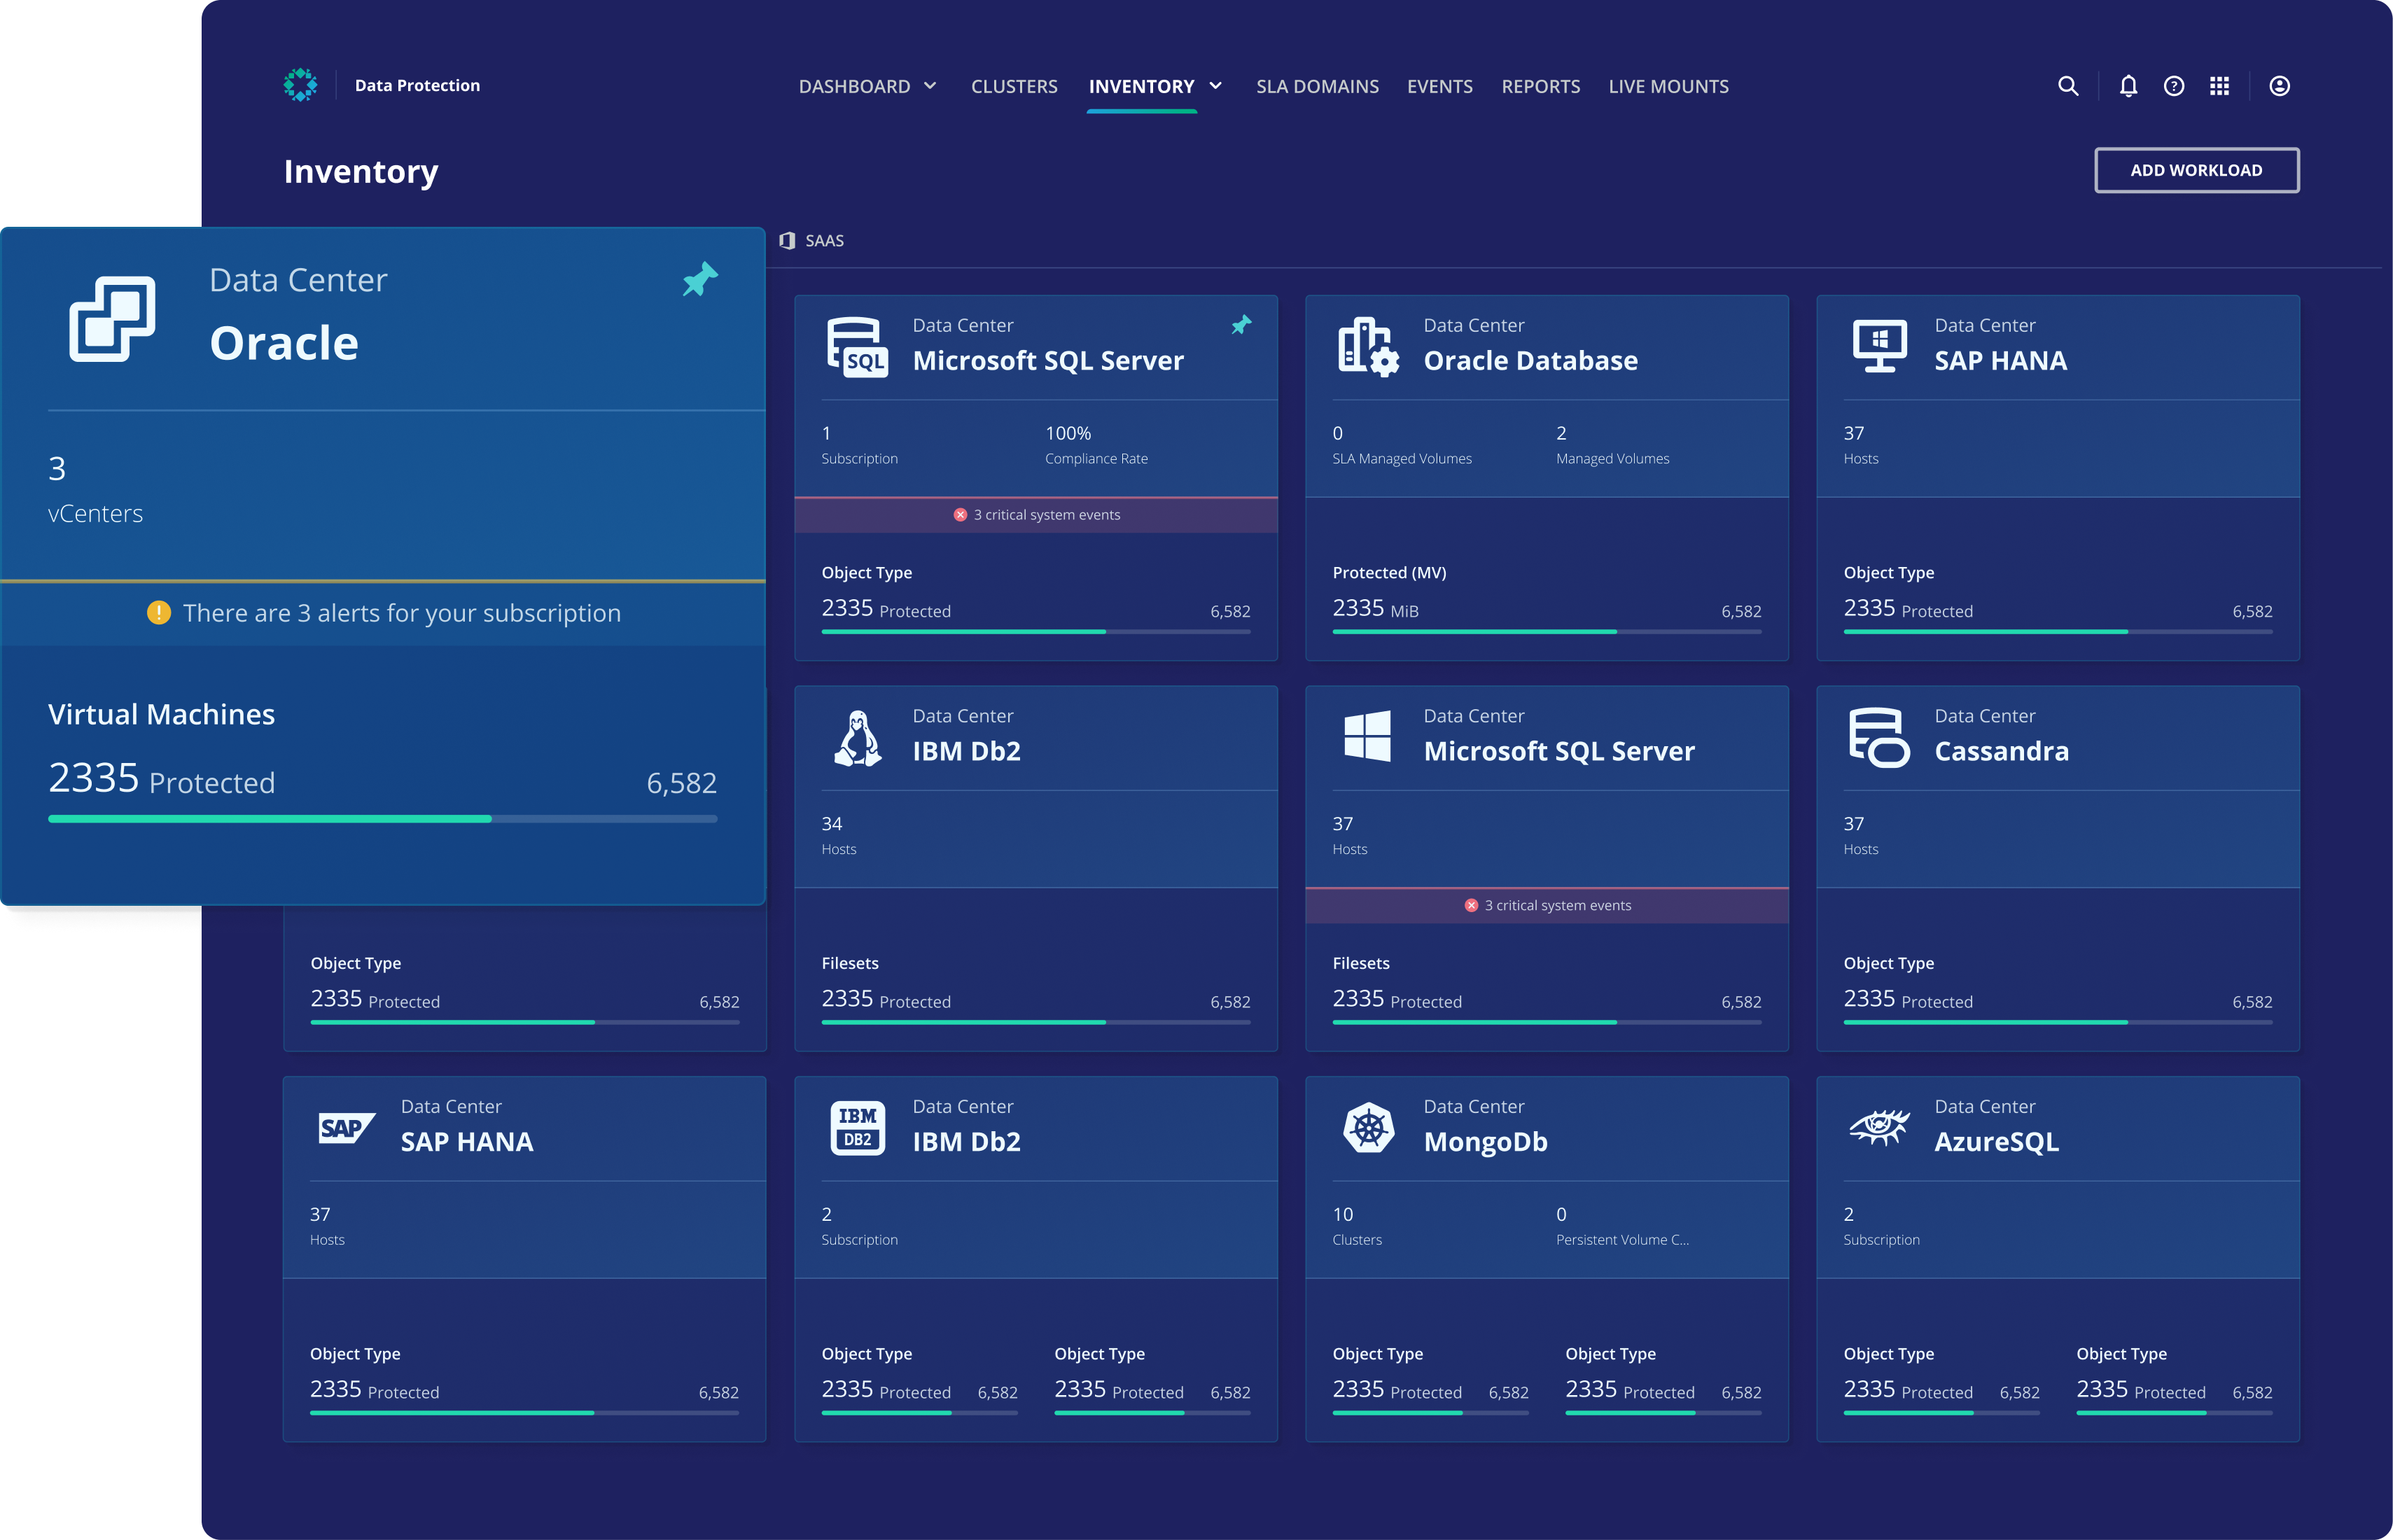
Task: Click the Cassandra database icon
Action: 1879,738
